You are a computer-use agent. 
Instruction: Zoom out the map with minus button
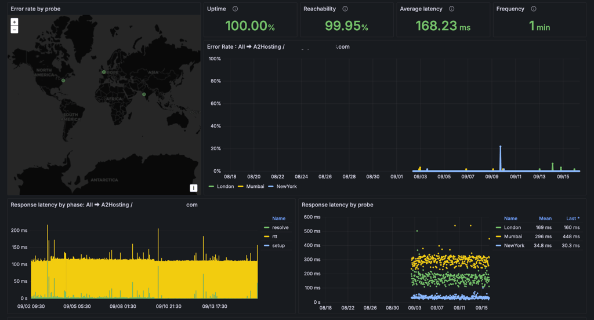pyautogui.click(x=15, y=30)
